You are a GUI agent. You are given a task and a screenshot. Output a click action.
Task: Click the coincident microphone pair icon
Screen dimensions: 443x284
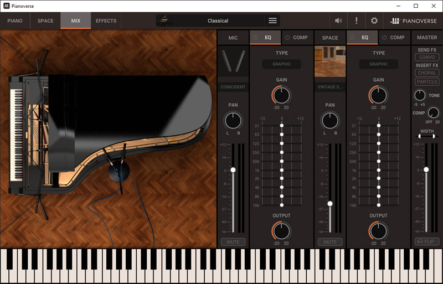coord(233,61)
